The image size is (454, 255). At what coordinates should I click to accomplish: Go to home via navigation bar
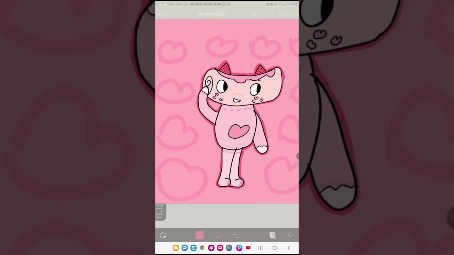(x=275, y=248)
